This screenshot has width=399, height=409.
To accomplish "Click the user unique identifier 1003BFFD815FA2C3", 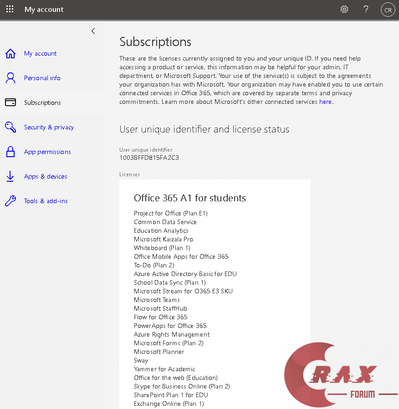I will pyautogui.click(x=149, y=158).
